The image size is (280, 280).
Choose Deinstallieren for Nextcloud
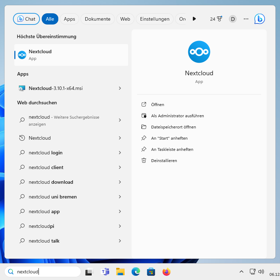tap(164, 161)
